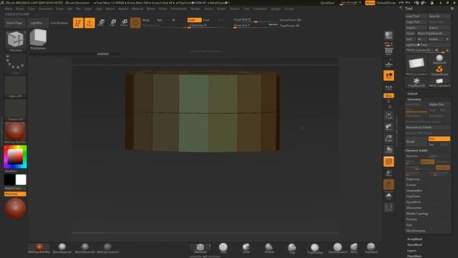Toggle the Zadd button
The height and width of the screenshot is (258, 458).
[194, 20]
